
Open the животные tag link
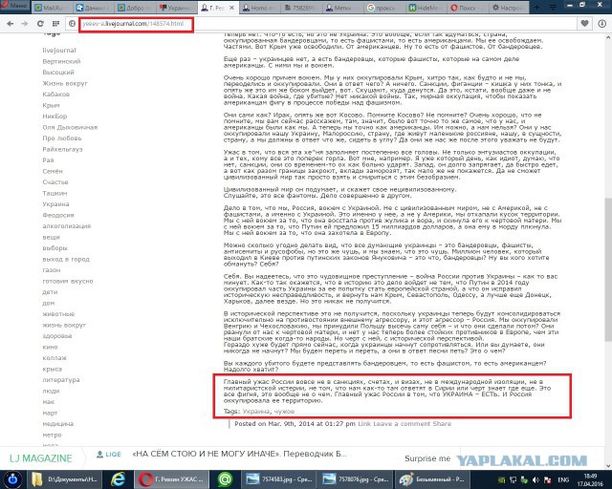point(58,314)
